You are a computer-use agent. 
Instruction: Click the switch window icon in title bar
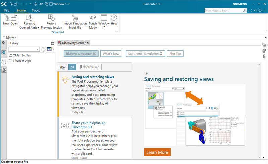coord(47,4)
